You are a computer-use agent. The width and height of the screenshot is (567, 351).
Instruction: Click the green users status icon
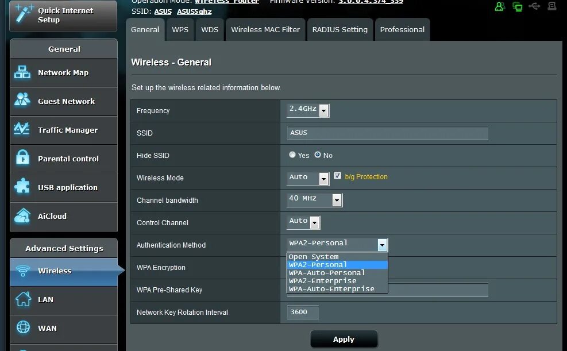500,6
